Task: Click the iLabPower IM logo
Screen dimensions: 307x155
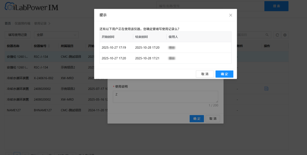Action: coord(31,7)
